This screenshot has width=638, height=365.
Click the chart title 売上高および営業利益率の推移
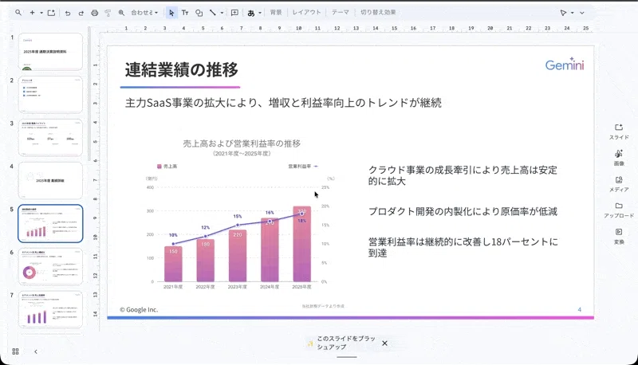tap(242, 143)
